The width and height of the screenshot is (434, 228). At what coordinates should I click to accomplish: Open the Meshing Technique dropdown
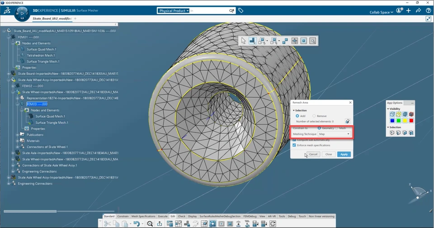(334, 134)
